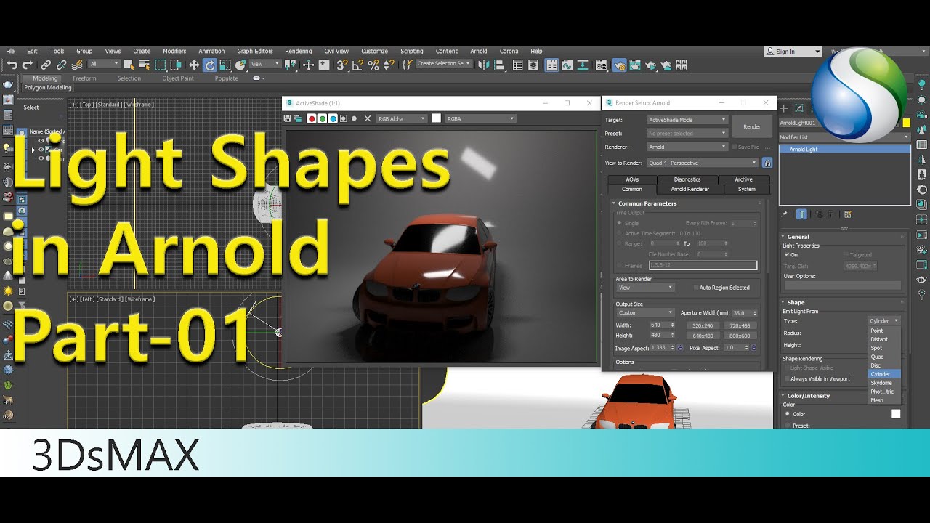Click the yellow object color swatch

[906, 123]
